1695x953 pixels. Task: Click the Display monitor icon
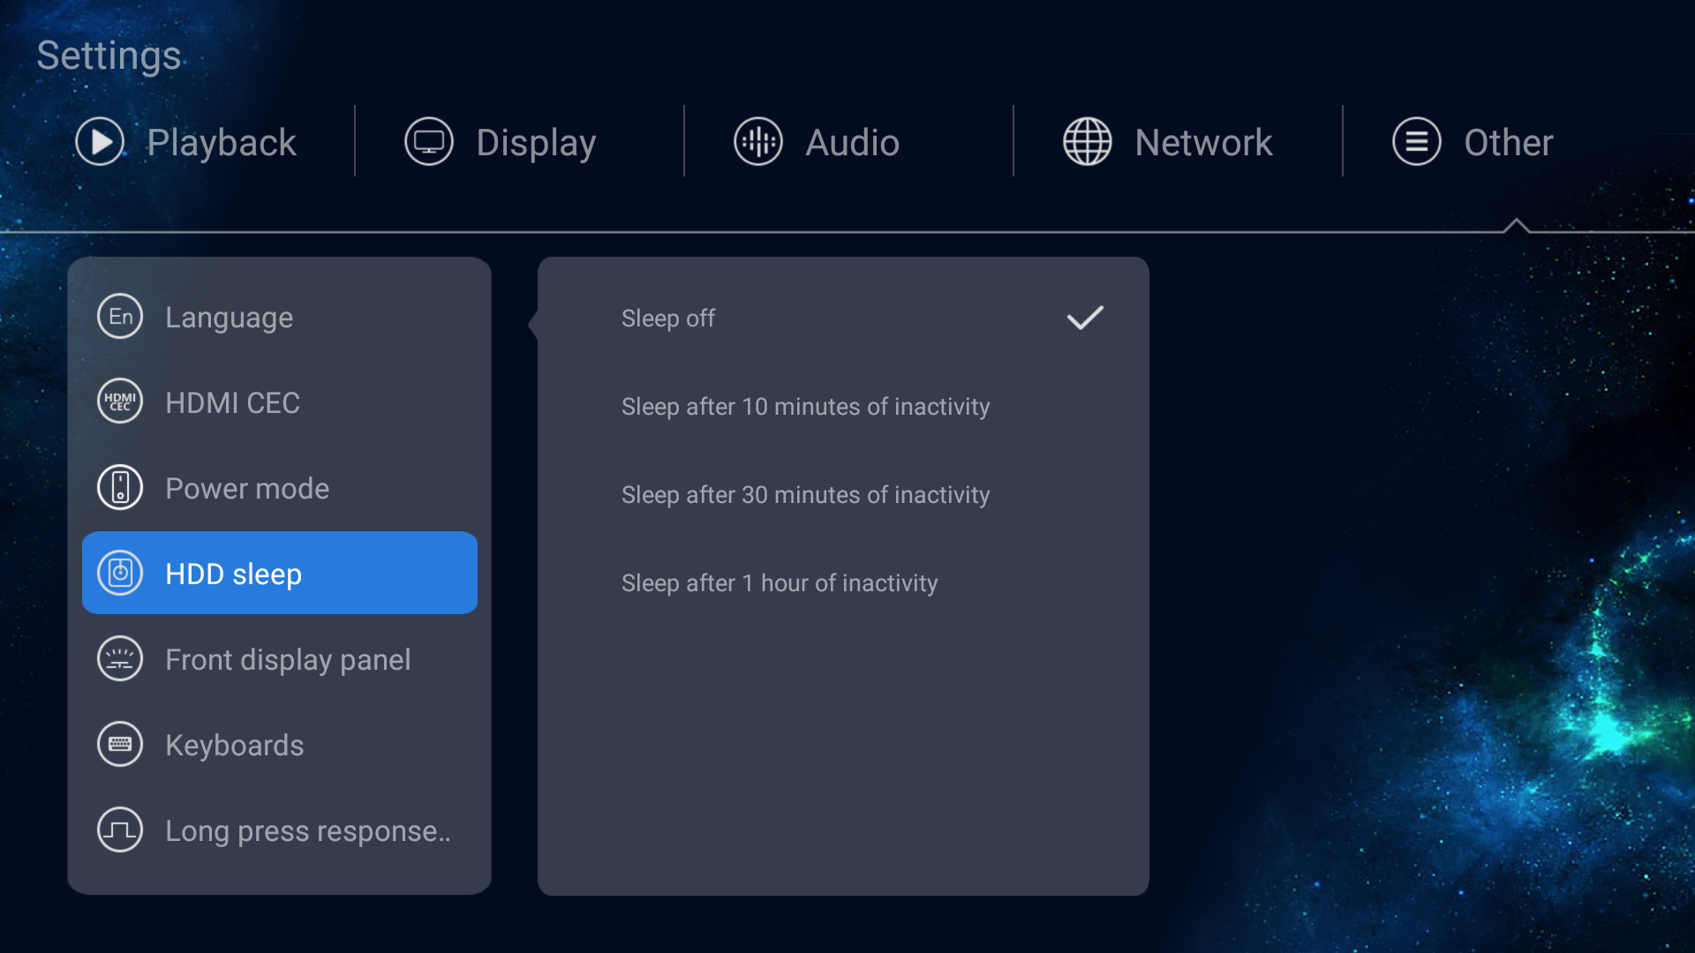pos(429,141)
